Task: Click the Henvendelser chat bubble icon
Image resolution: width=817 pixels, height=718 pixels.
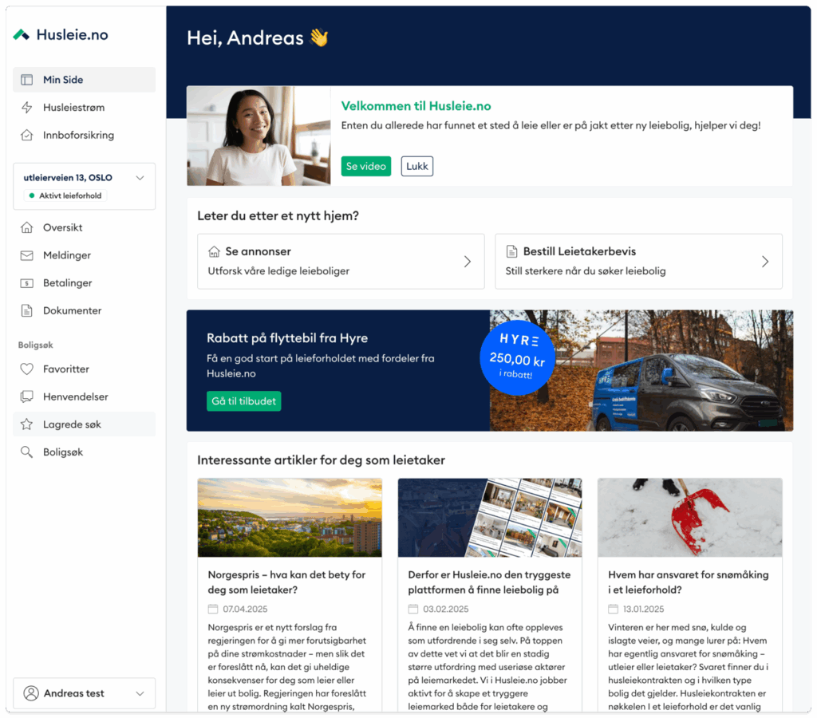Action: [x=27, y=396]
